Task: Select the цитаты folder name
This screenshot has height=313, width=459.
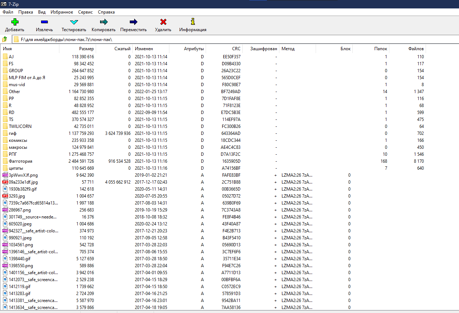Action: point(16,168)
